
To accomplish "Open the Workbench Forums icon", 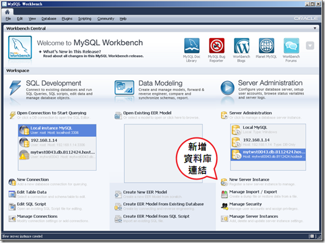I will pyautogui.click(x=291, y=46).
